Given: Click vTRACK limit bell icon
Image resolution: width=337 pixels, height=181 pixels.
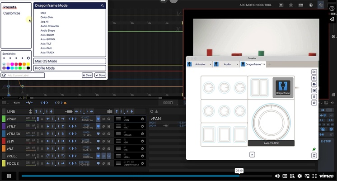Looking at the screenshot, I should coord(42,134).
